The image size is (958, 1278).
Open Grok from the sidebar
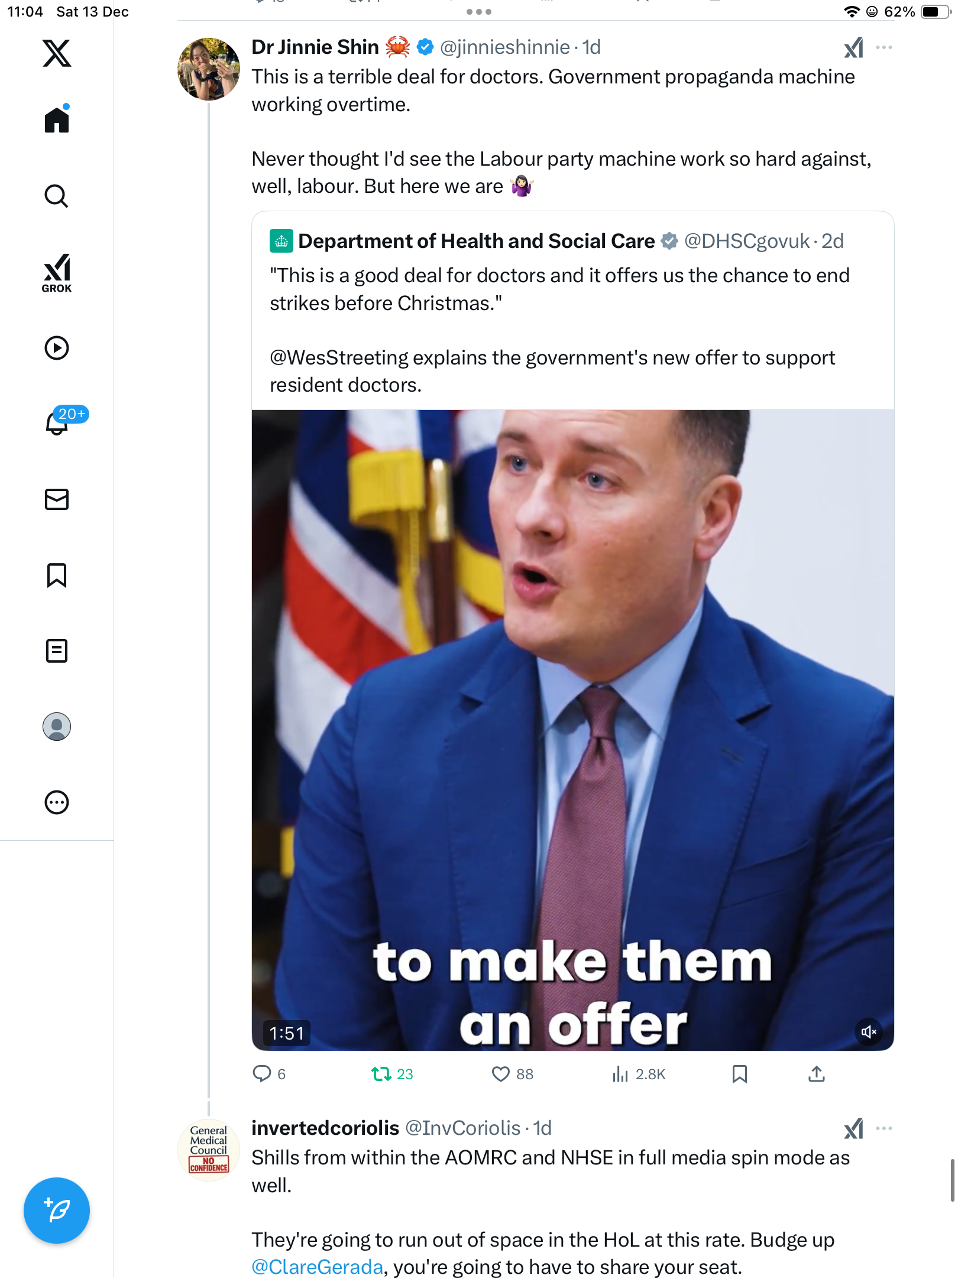point(57,273)
